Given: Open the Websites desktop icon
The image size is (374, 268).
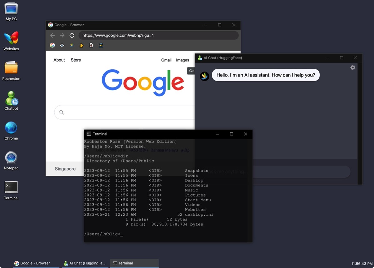Looking at the screenshot, I should click(x=11, y=41).
